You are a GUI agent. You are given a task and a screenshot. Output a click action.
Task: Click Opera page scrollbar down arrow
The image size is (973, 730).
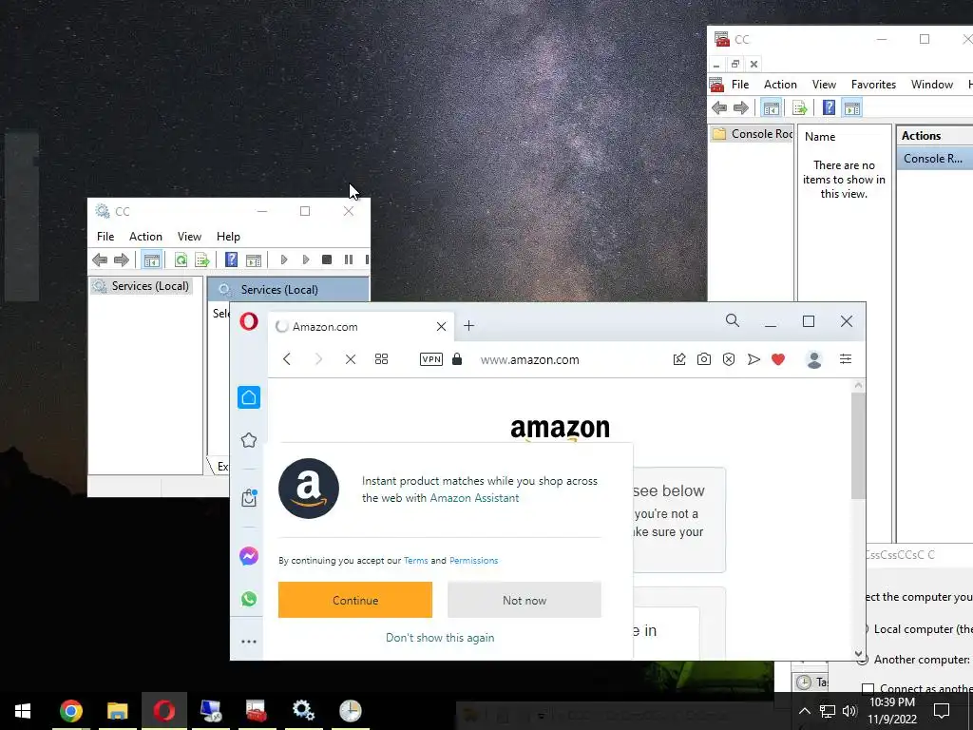coord(858,653)
